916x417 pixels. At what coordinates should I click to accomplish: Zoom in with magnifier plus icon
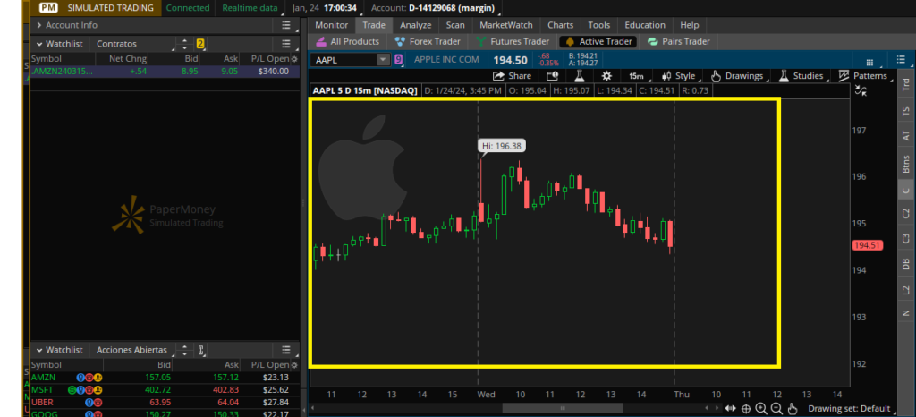pos(761,409)
